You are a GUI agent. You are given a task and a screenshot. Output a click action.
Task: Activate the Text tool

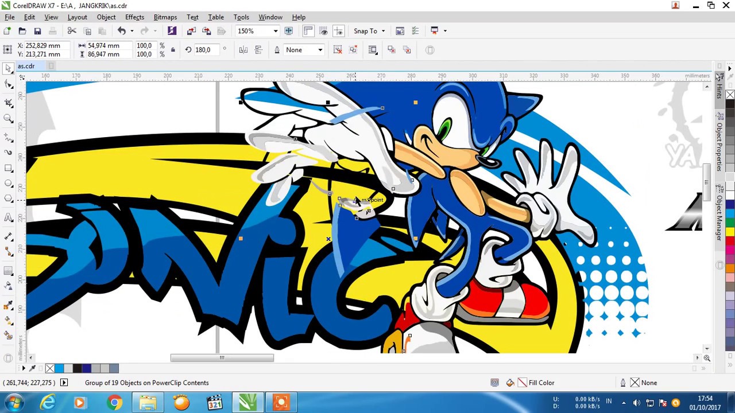(x=9, y=217)
